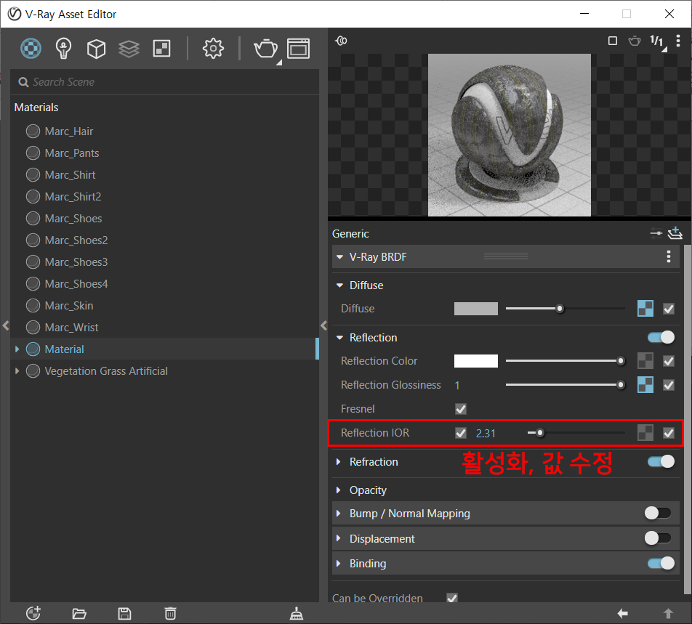
Task: Open the Reflection Color white swatch
Action: click(x=475, y=361)
